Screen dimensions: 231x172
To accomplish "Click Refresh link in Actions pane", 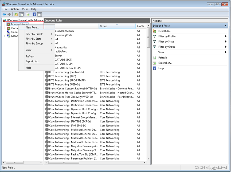I will [162, 58].
